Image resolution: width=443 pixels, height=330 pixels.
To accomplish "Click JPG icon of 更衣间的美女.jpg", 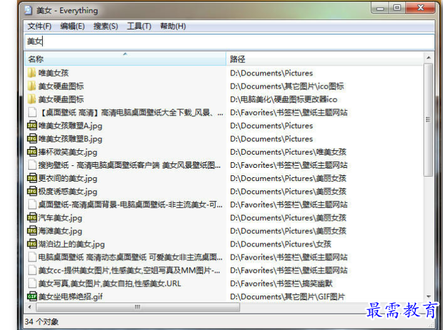I will (32, 178).
